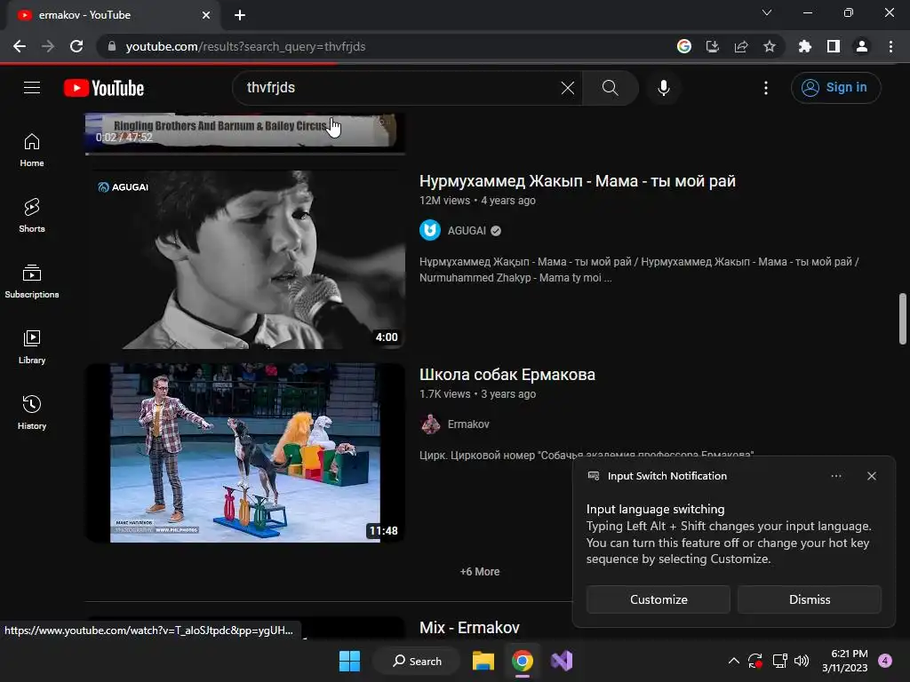910x682 pixels.
Task: Open the AGUGAI channel name
Action: [x=467, y=231]
